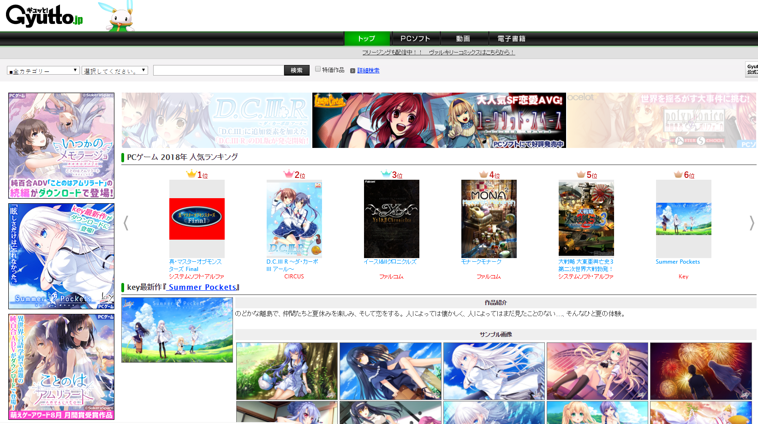Click the Summer Pockets sidebar banner
Image resolution: width=758 pixels, height=424 pixels.
coord(61,256)
